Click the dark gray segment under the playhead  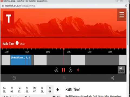[59, 60]
